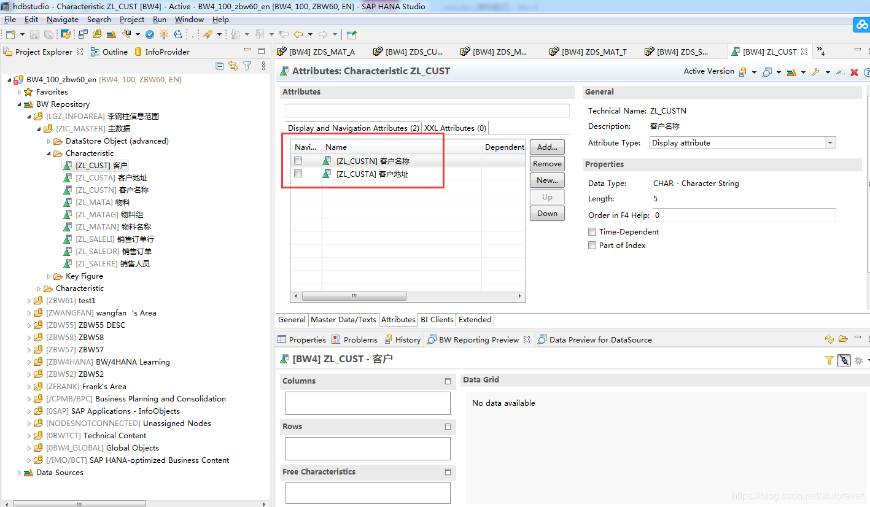The width and height of the screenshot is (870, 507).
Task: Click the blue check activate toolbar icon
Action: 149,34
